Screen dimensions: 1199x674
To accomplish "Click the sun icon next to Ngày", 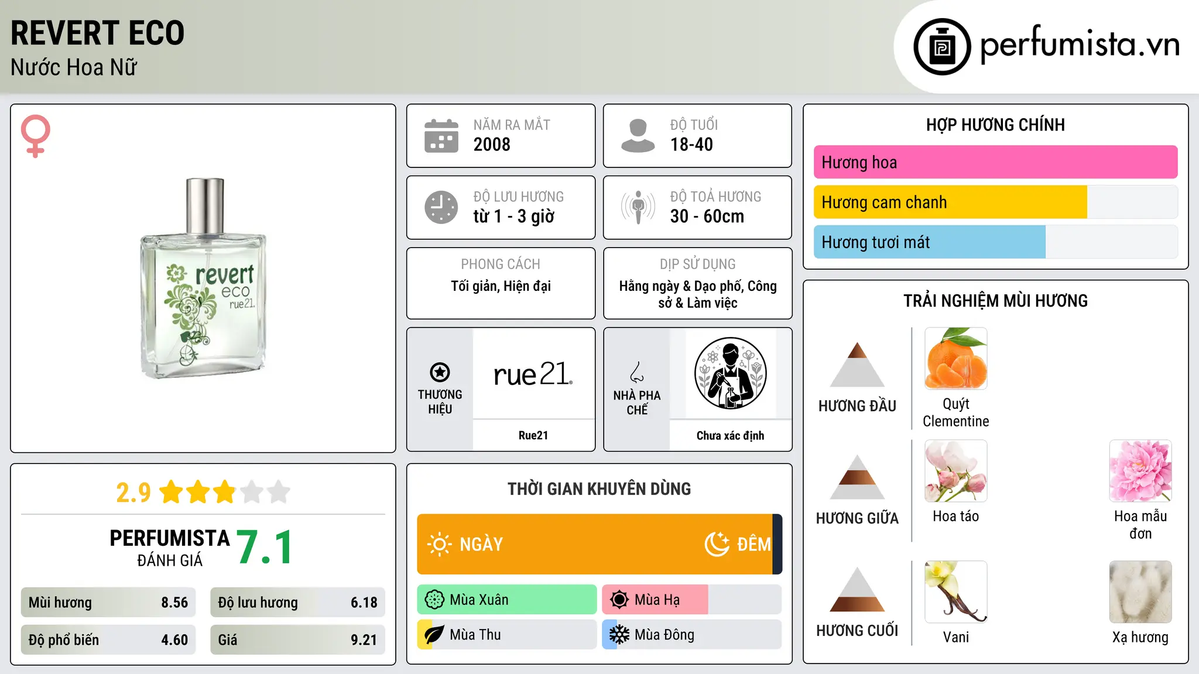I will tap(439, 544).
